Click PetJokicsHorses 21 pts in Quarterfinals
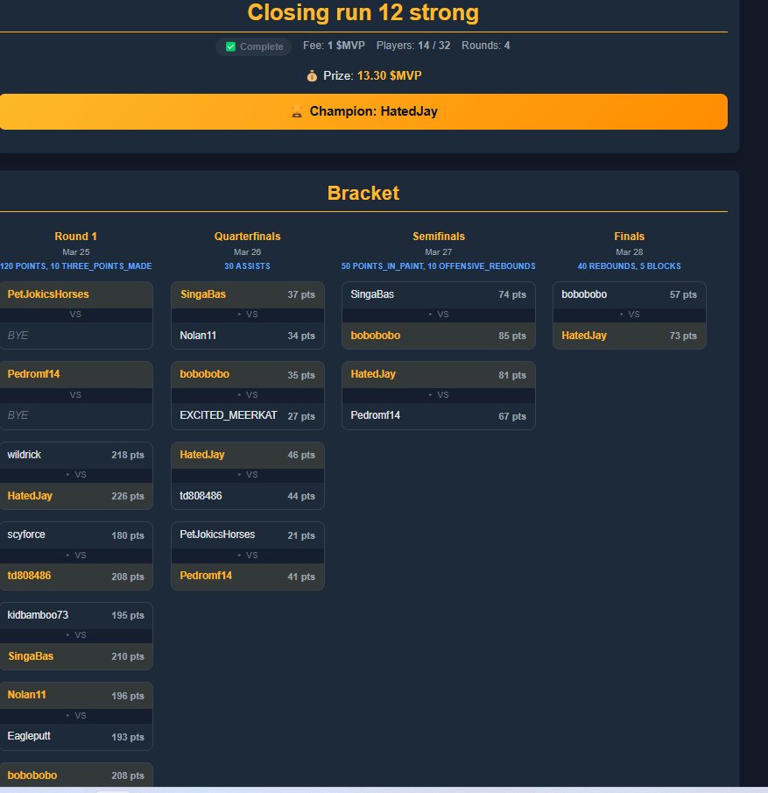This screenshot has width=768, height=793. [x=248, y=535]
